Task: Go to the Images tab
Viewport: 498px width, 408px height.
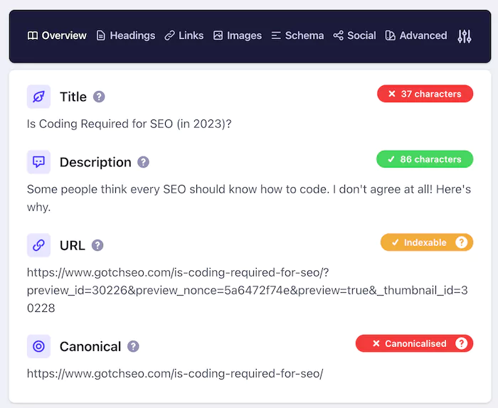Action: coord(237,36)
